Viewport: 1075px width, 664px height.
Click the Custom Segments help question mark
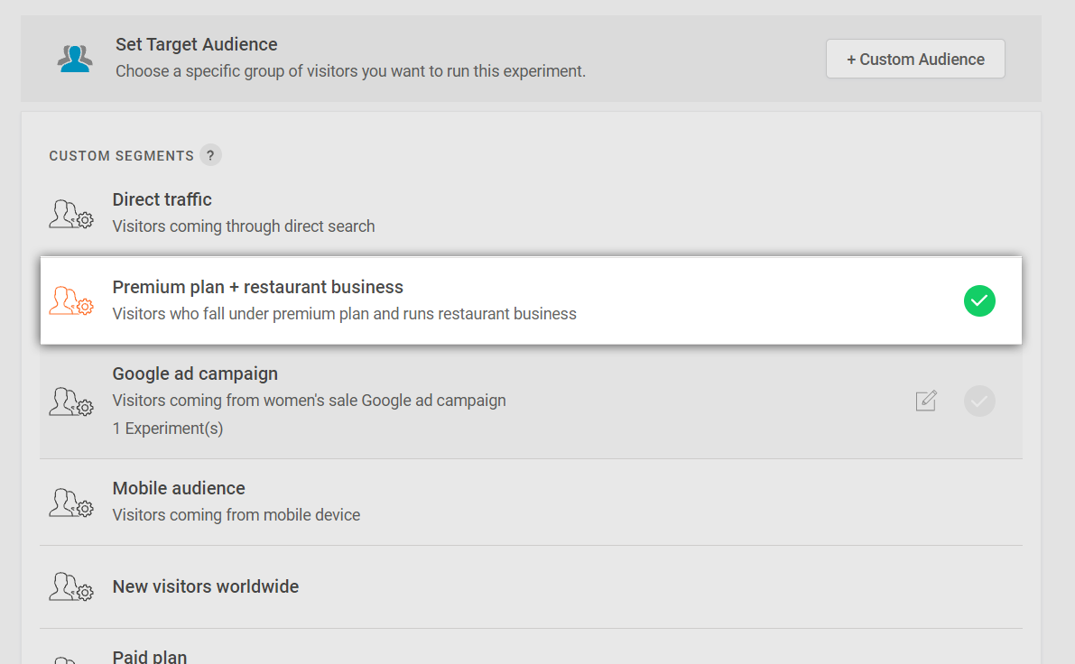pos(210,155)
